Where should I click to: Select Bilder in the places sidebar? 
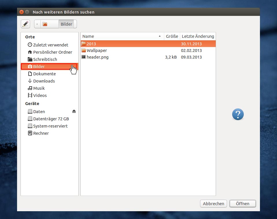coord(49,66)
